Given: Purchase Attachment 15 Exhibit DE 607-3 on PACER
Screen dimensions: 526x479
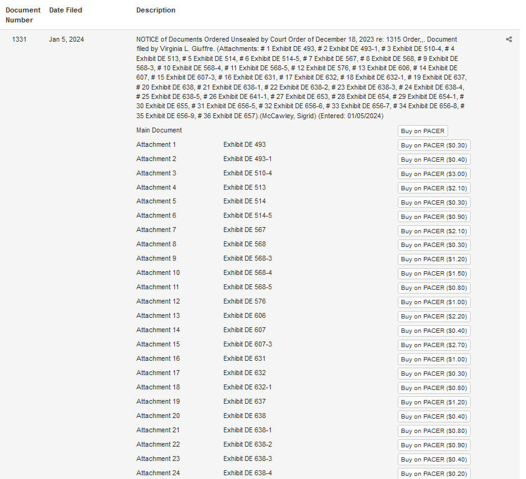Looking at the screenshot, I should tap(434, 345).
